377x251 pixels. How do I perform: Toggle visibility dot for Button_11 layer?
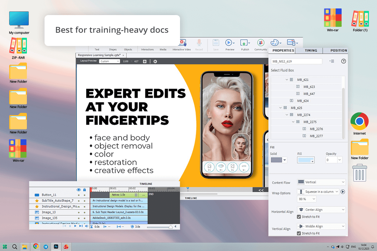79,195
